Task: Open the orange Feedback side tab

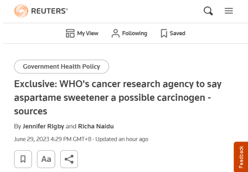Action: tap(241, 157)
